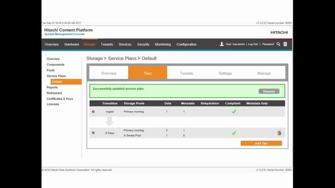Click the Rehydration column header

coord(210,103)
